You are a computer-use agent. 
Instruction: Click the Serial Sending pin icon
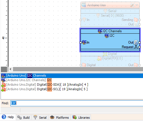tap(136, 20)
